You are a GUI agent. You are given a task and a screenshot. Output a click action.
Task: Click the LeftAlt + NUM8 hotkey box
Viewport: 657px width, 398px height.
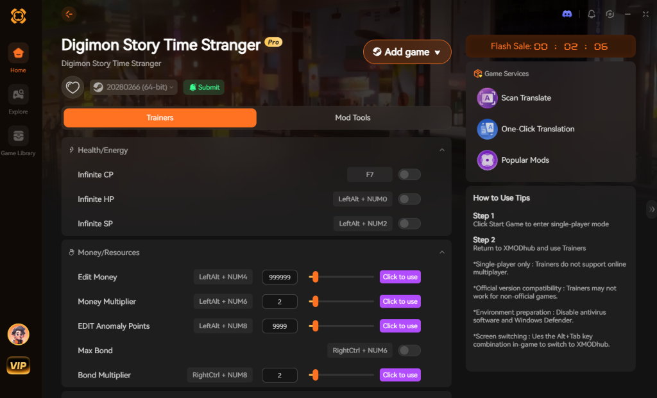tap(223, 326)
